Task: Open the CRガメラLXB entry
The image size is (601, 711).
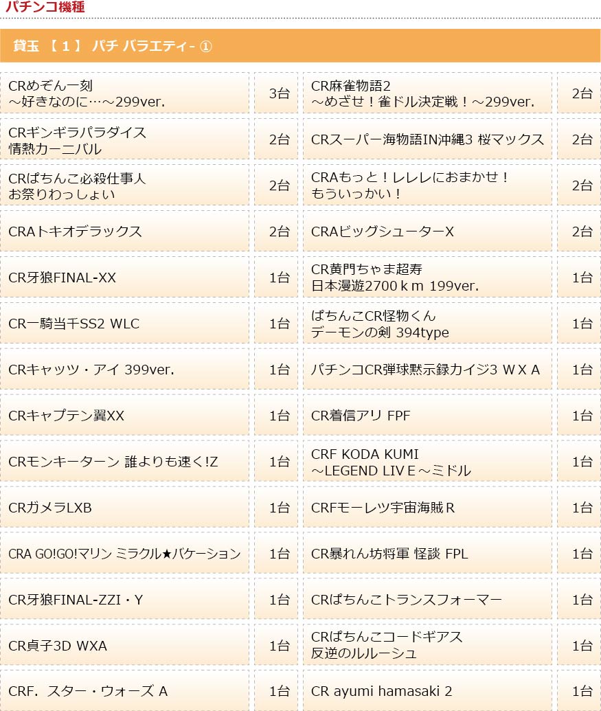Action: click(x=124, y=508)
